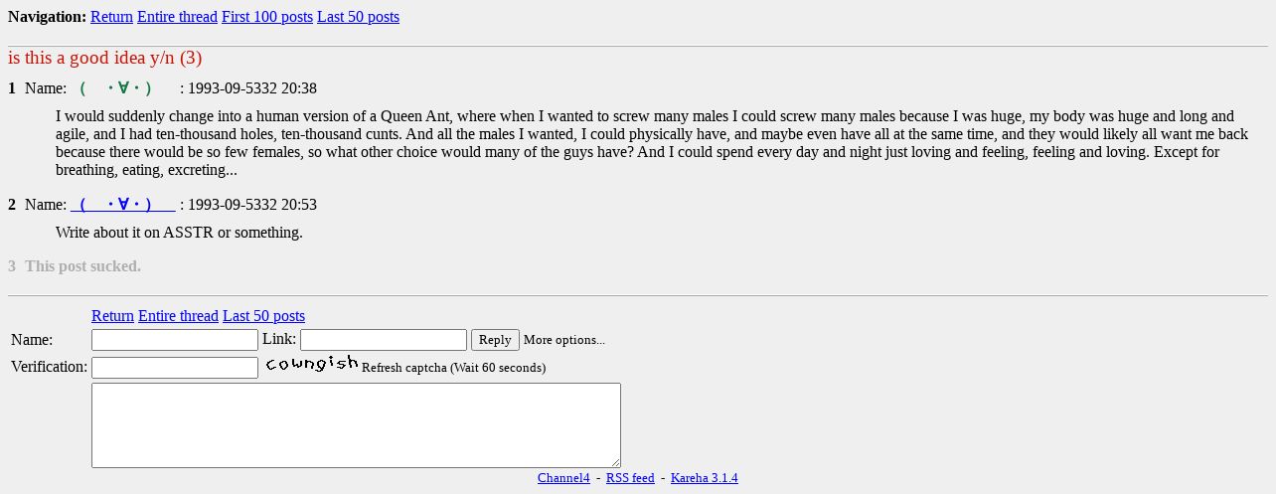
Task: Open the RSS feed link
Action: pyautogui.click(x=630, y=478)
